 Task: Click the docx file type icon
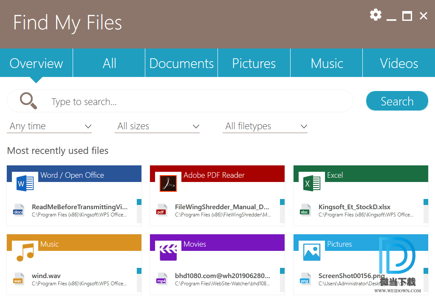click(x=19, y=210)
